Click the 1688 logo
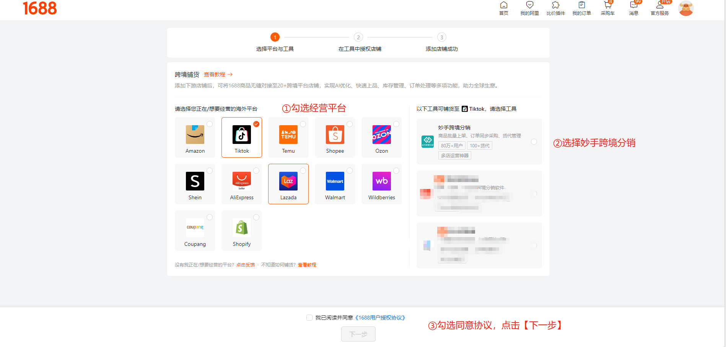The width and height of the screenshot is (726, 347). click(40, 8)
